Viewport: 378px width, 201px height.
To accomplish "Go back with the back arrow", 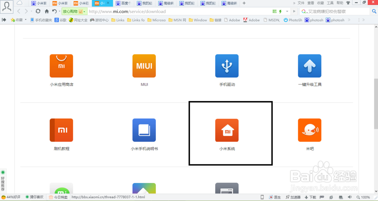I will coord(19,11).
